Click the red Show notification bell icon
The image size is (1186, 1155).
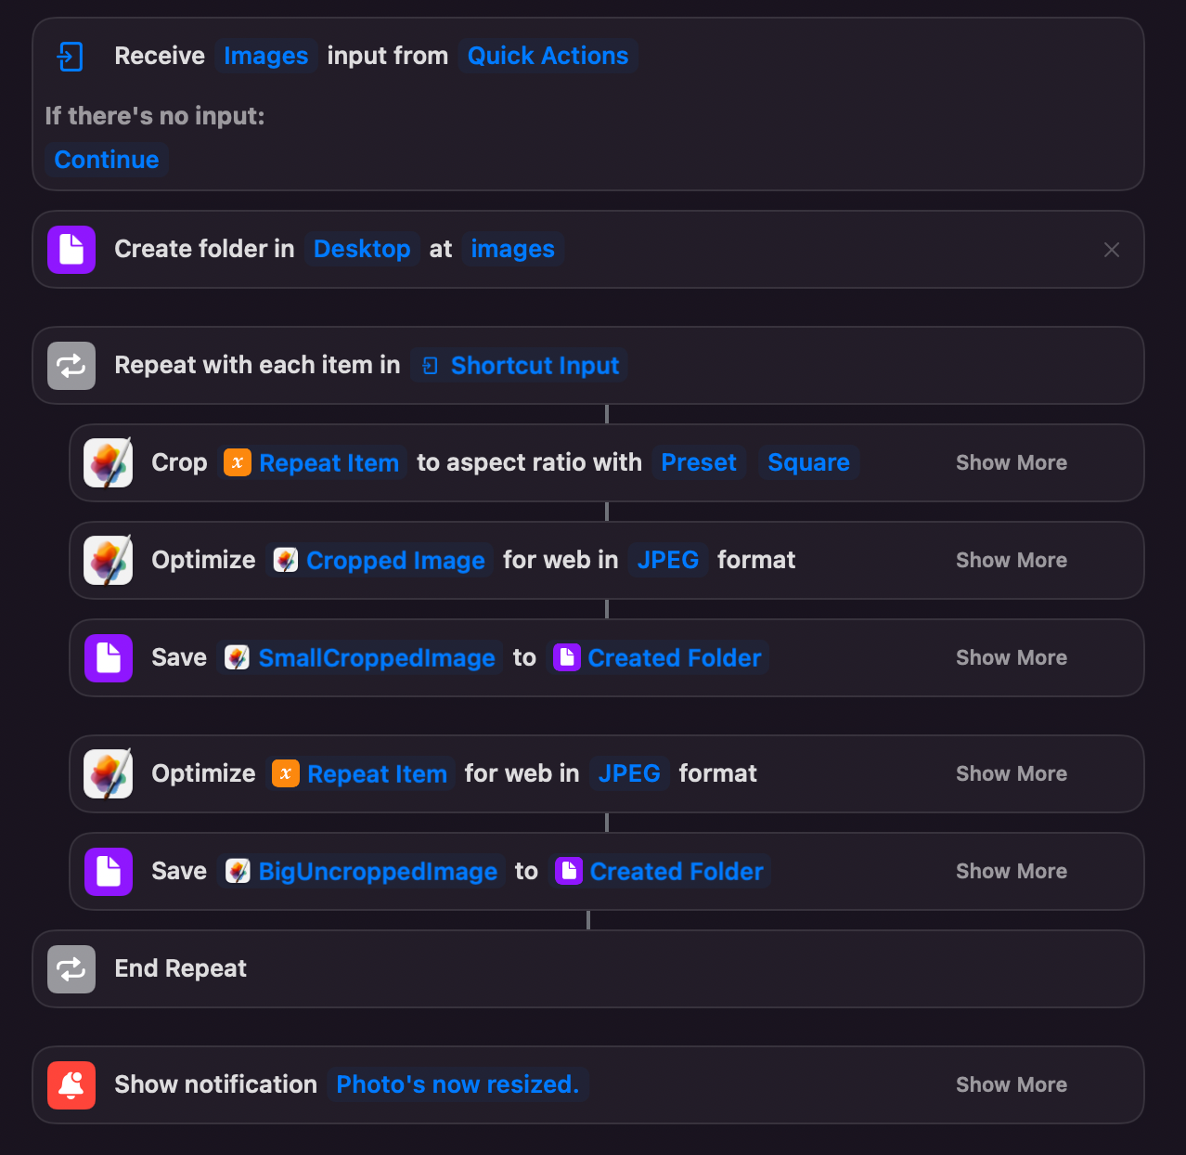[71, 1085]
